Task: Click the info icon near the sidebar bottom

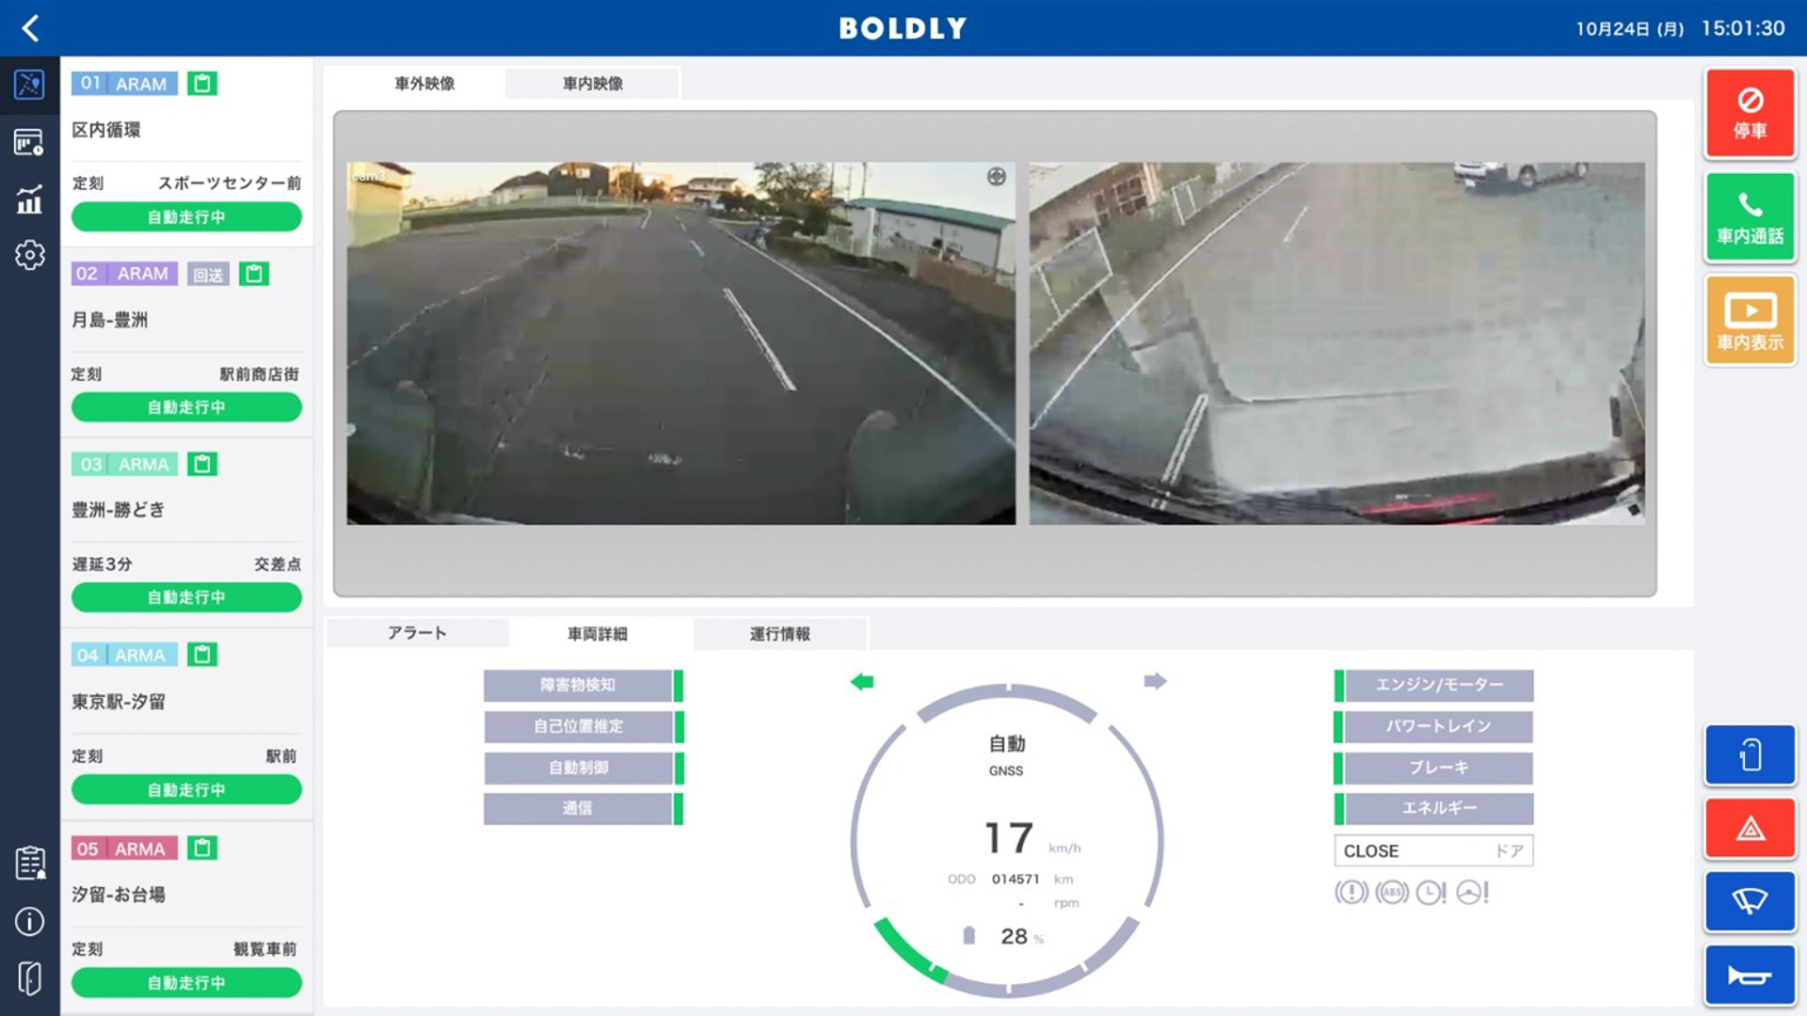Action: coord(29,920)
